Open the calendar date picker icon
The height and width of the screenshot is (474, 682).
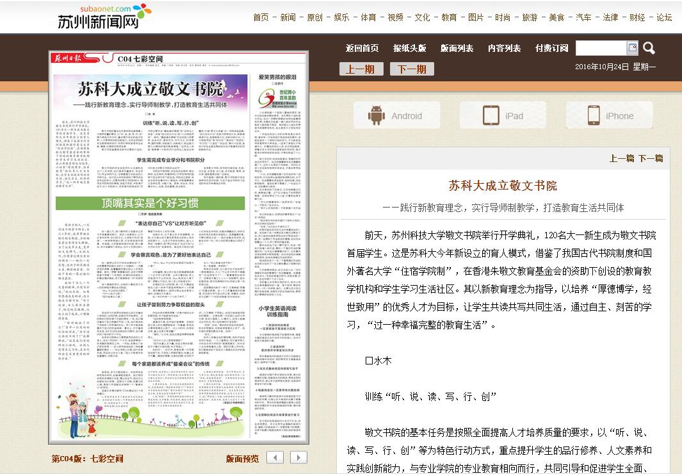pos(633,48)
